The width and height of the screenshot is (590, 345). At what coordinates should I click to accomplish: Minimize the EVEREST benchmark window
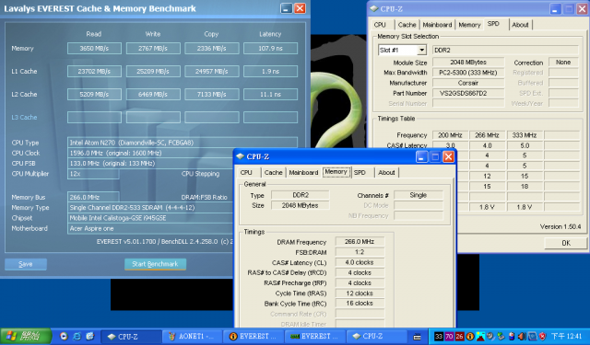coord(287,8)
